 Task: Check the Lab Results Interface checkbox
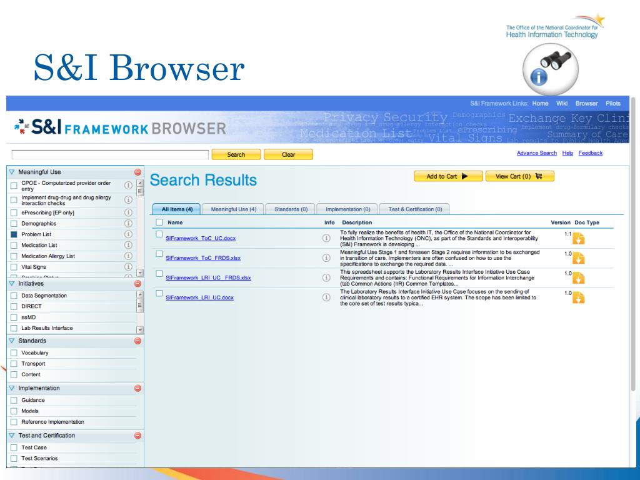tap(14, 328)
